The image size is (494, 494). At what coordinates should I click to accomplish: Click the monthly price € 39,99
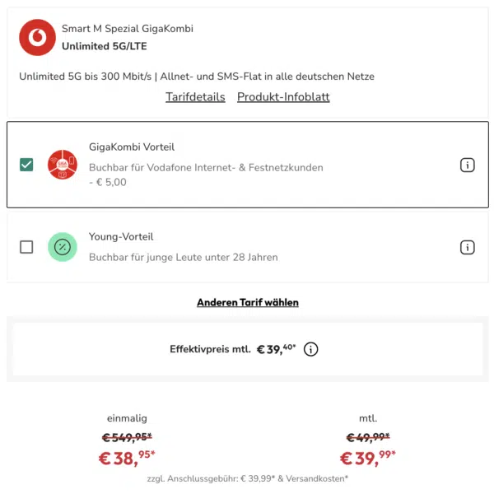[x=368, y=459]
